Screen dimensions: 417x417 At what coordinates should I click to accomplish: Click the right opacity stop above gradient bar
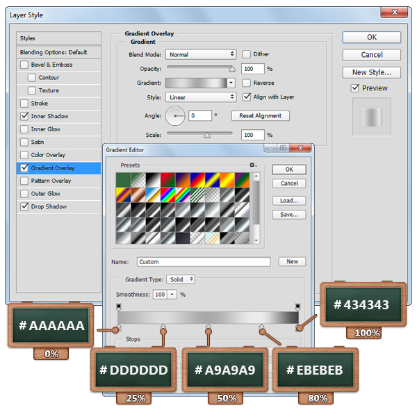click(x=297, y=306)
